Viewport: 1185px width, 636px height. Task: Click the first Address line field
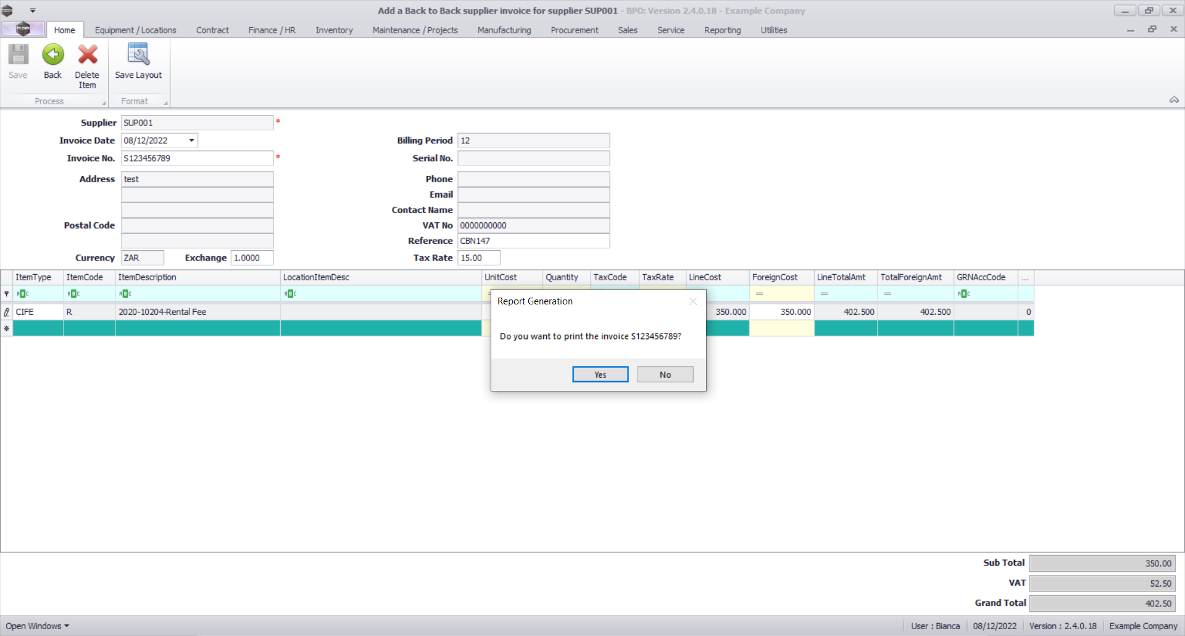(197, 180)
